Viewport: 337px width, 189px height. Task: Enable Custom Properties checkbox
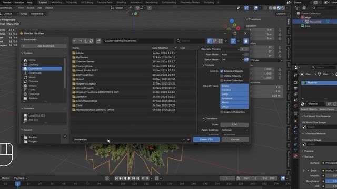point(222,112)
